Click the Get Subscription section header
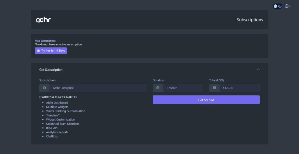 [x=51, y=70]
